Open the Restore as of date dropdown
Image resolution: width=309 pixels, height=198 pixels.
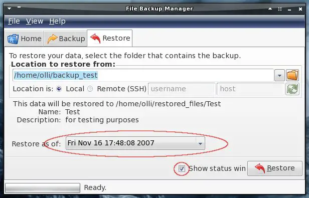[x=135, y=143]
